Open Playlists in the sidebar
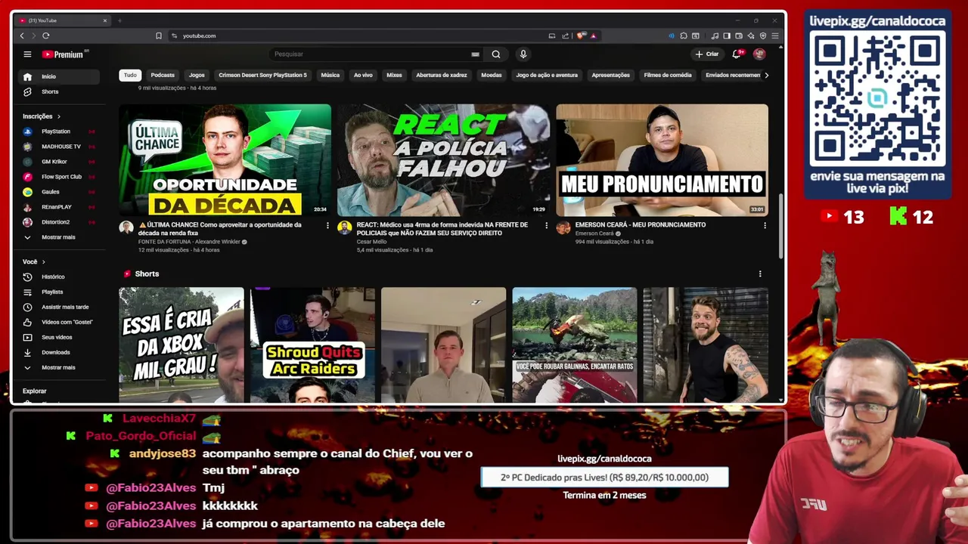The image size is (968, 544). (x=59, y=292)
